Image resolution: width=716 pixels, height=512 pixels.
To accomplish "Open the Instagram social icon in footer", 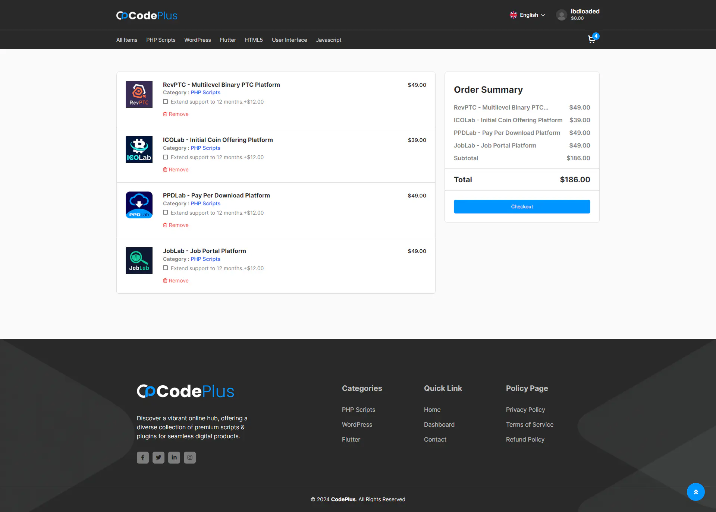I will (190, 457).
